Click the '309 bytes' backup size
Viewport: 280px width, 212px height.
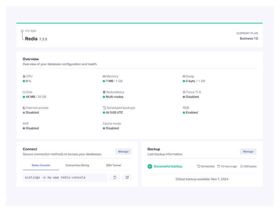pyautogui.click(x=250, y=166)
